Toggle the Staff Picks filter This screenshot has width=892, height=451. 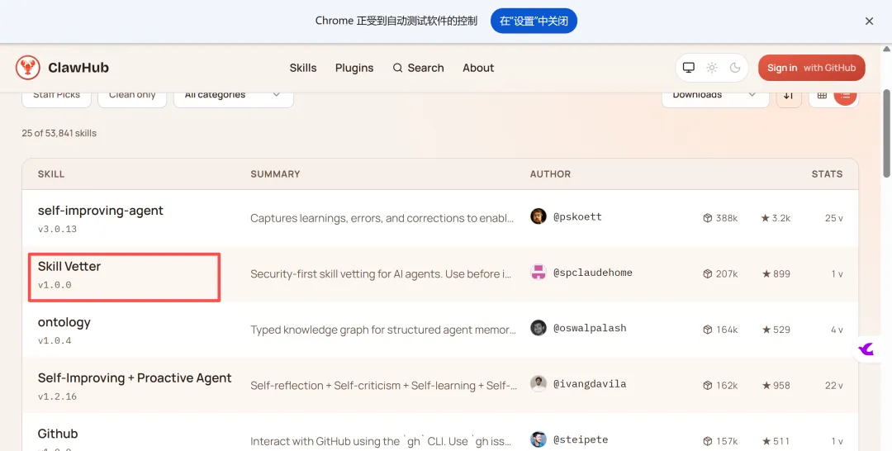pos(56,97)
